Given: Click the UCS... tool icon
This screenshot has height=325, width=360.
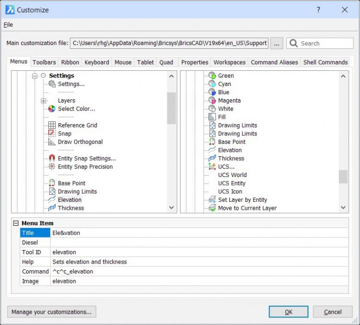Looking at the screenshot, I should point(212,167).
